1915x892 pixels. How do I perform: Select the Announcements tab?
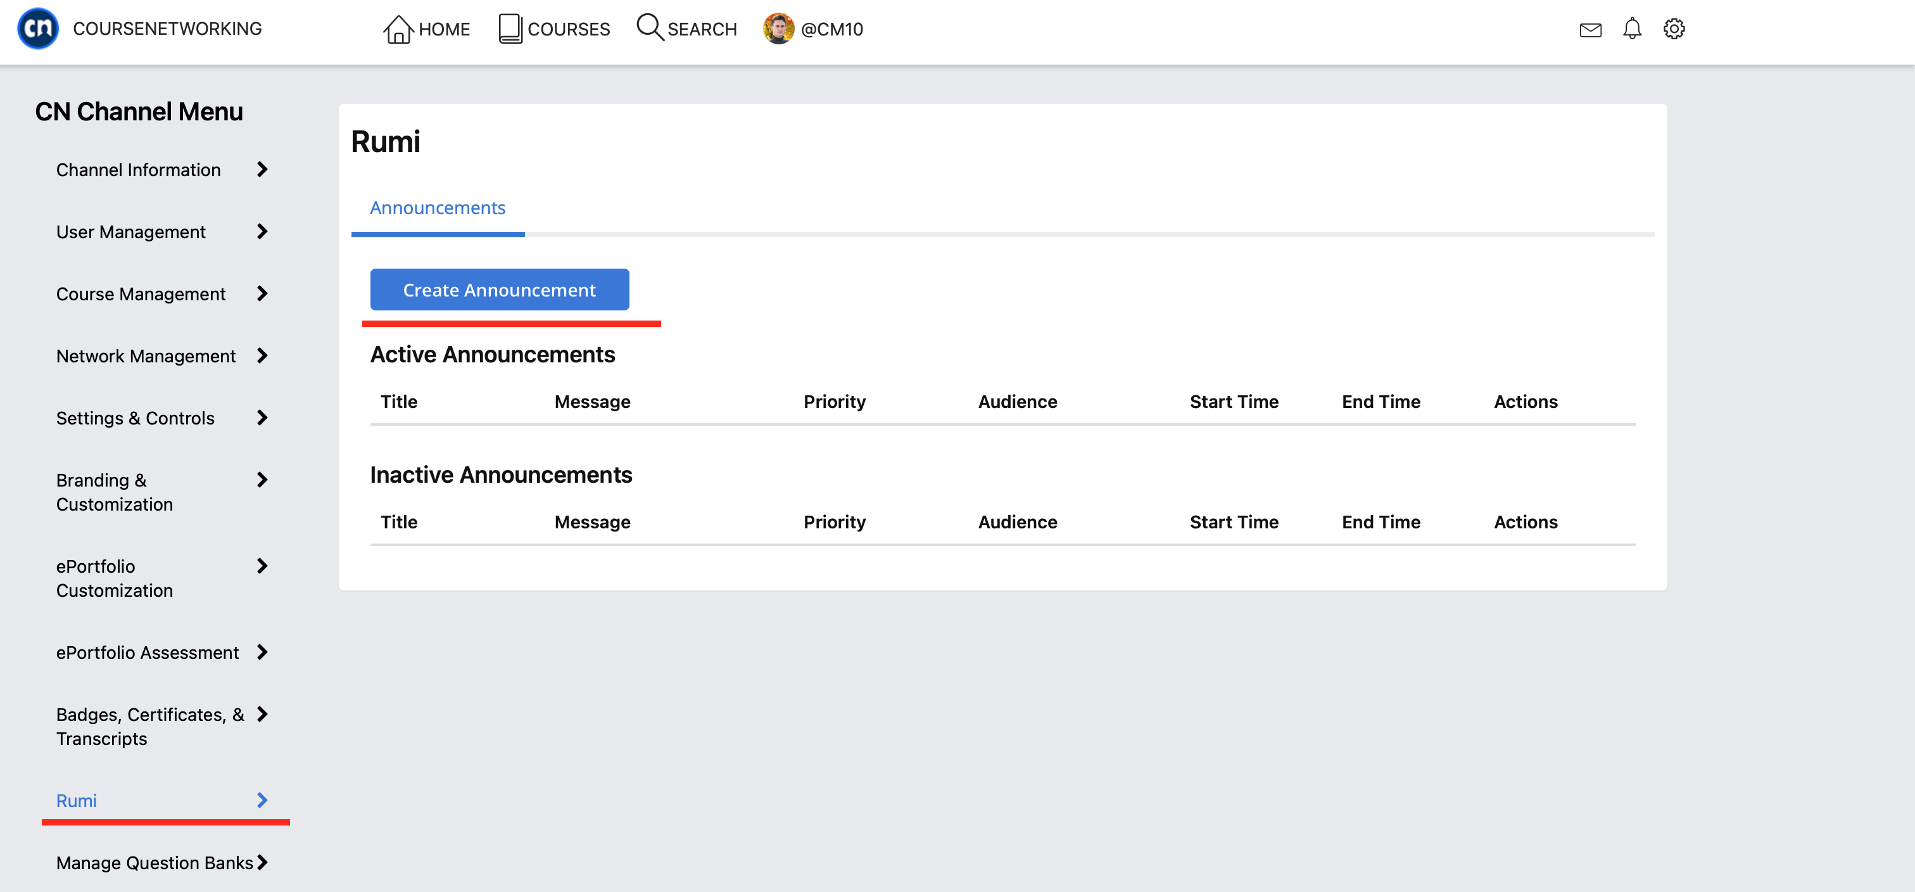tap(437, 208)
